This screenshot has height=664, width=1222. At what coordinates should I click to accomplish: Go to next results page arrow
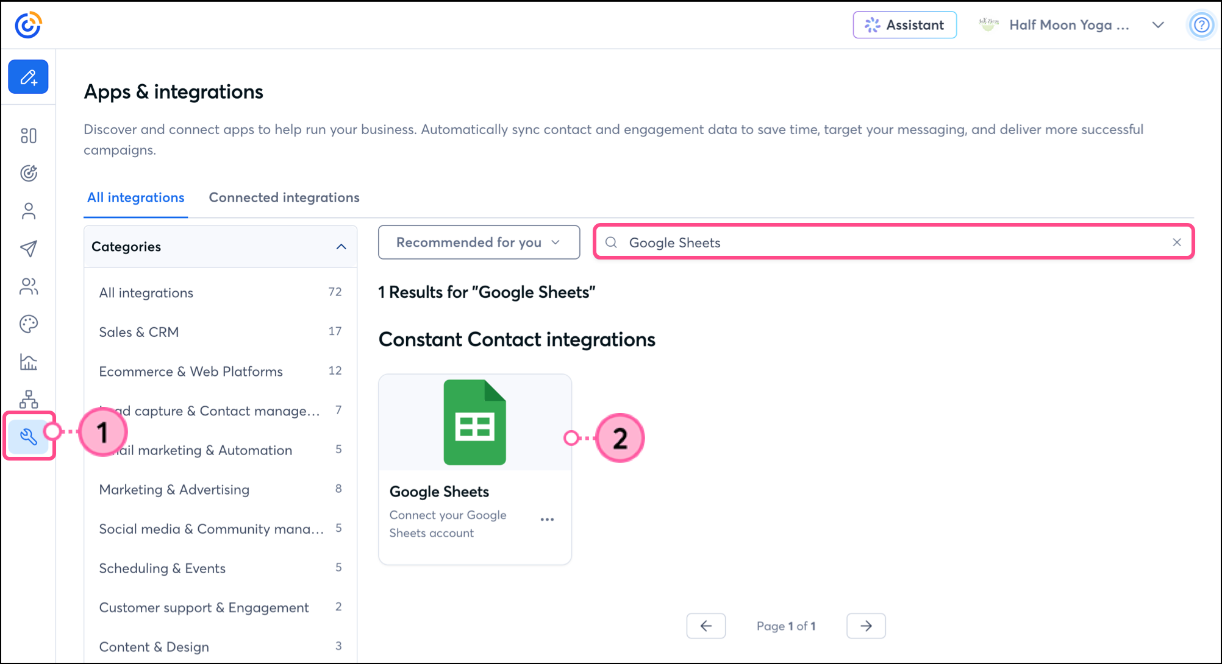tap(866, 626)
